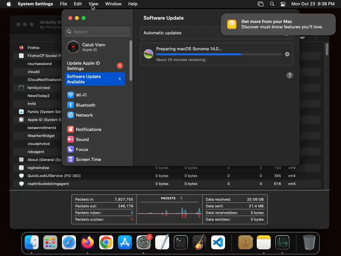Open Notes from the Dock
The image size is (341, 256).
click(x=264, y=242)
